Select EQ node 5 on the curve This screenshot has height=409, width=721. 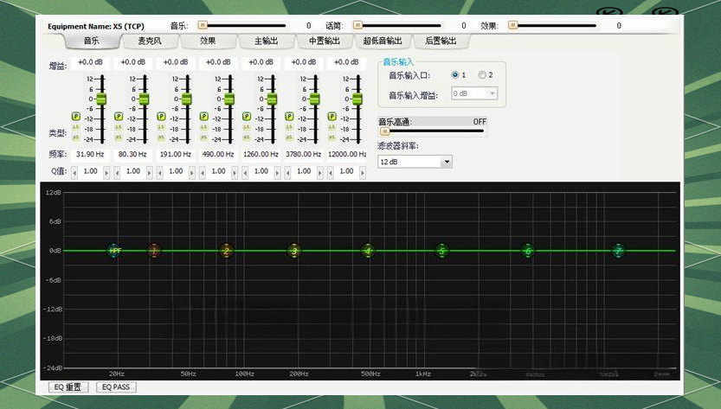[x=441, y=251]
